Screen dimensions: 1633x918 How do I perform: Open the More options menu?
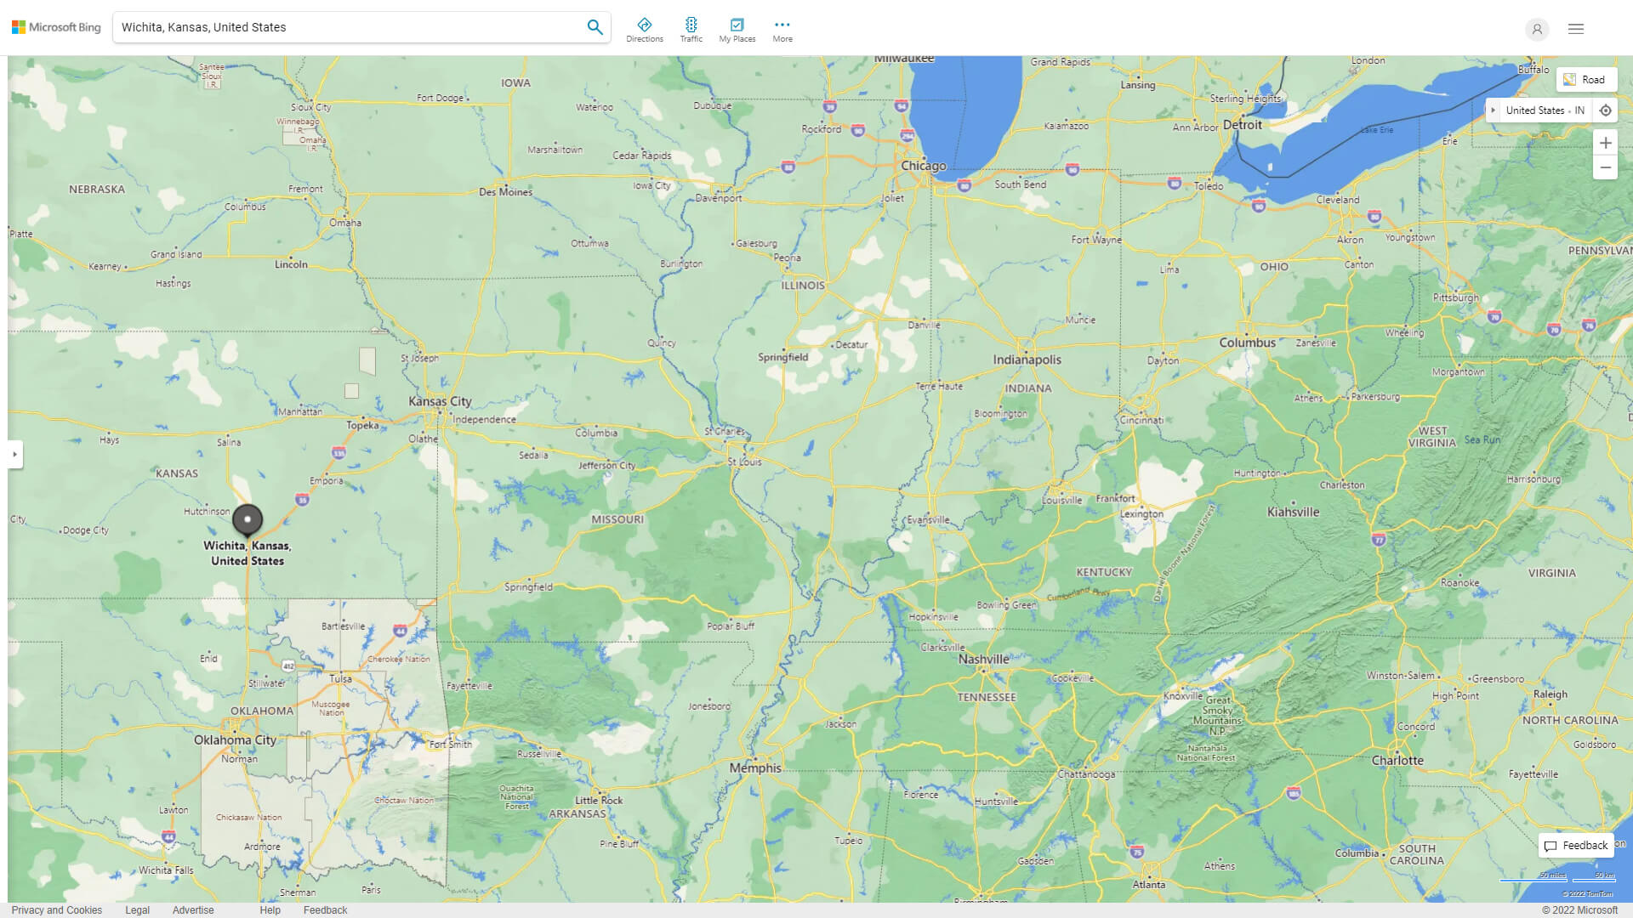pyautogui.click(x=782, y=26)
